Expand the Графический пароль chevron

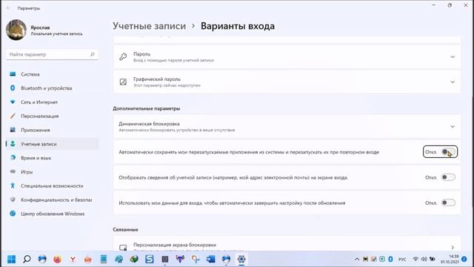click(x=453, y=82)
